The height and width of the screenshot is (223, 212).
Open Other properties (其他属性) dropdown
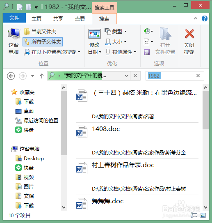click(x=121, y=52)
